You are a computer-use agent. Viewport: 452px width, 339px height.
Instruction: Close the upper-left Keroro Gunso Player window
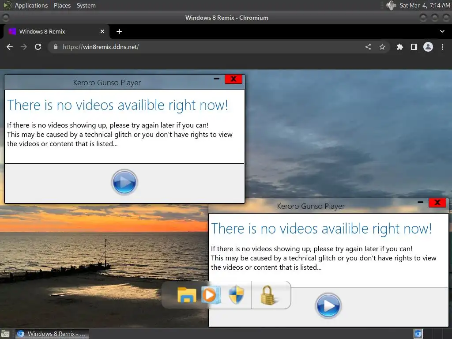(234, 79)
